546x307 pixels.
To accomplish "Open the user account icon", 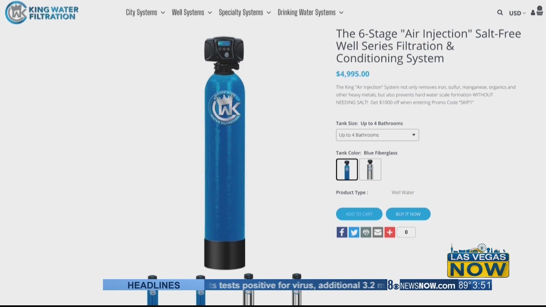I will pos(533,13).
